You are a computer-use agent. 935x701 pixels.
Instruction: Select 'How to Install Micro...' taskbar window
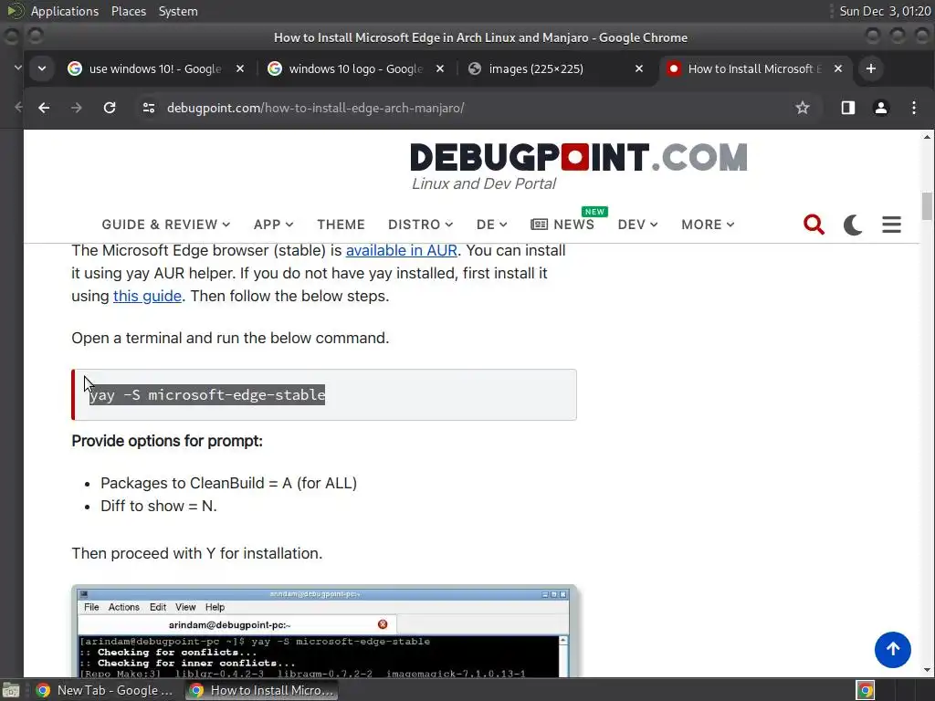(x=261, y=690)
